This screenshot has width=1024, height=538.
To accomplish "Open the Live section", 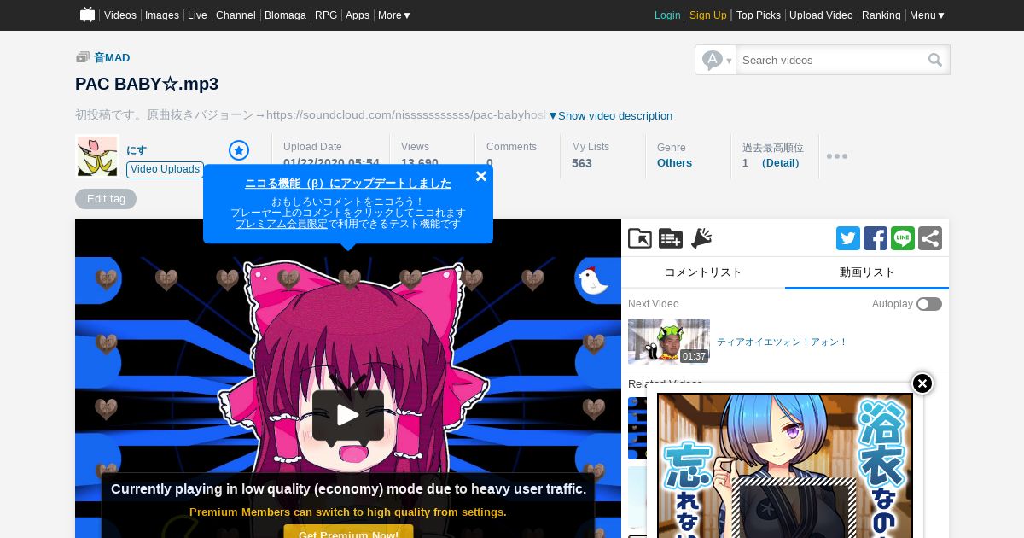I will click(197, 15).
